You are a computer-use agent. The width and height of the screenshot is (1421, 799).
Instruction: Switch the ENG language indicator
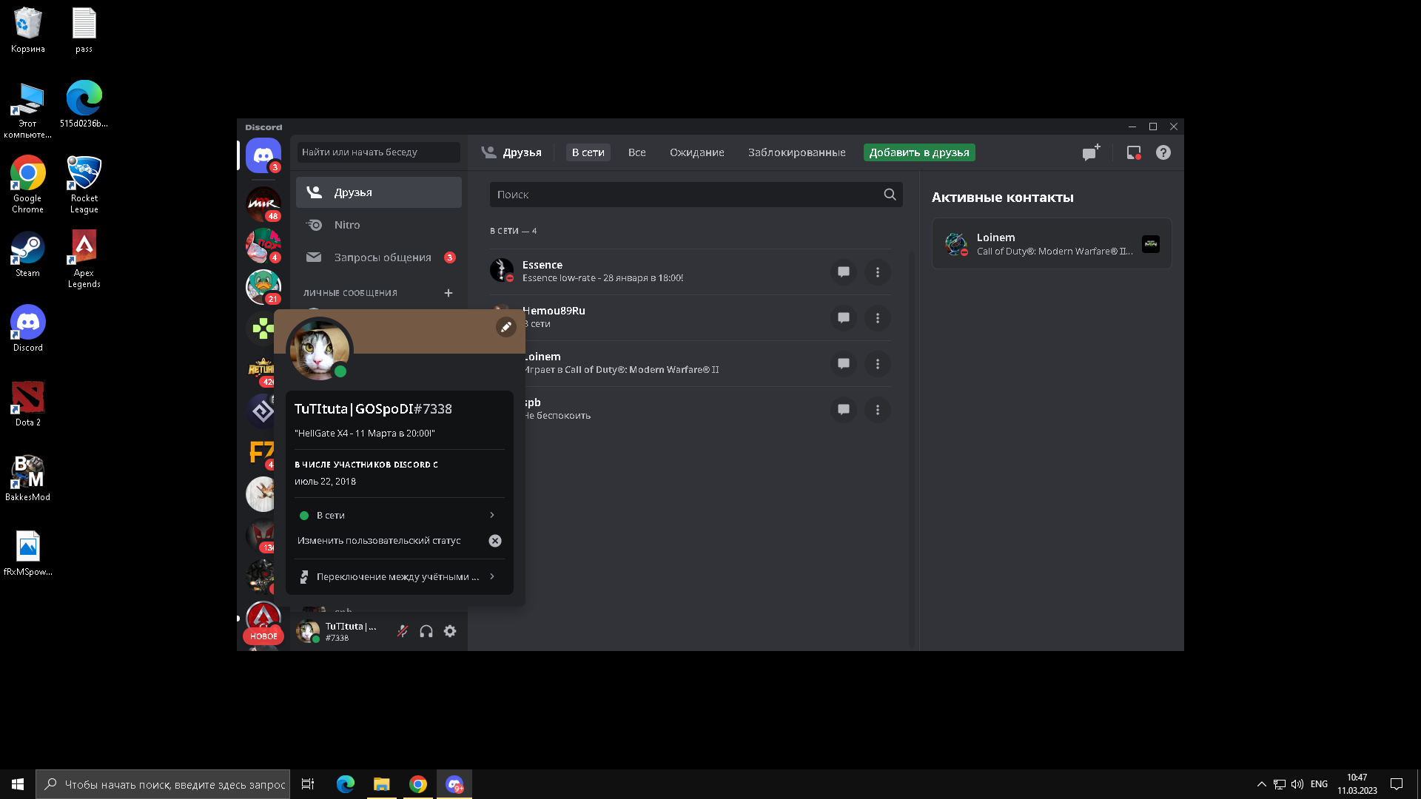[x=1319, y=784]
